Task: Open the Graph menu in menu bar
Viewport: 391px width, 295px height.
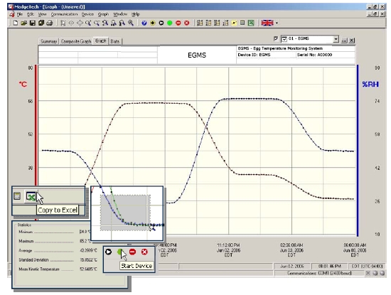Action: [x=103, y=14]
